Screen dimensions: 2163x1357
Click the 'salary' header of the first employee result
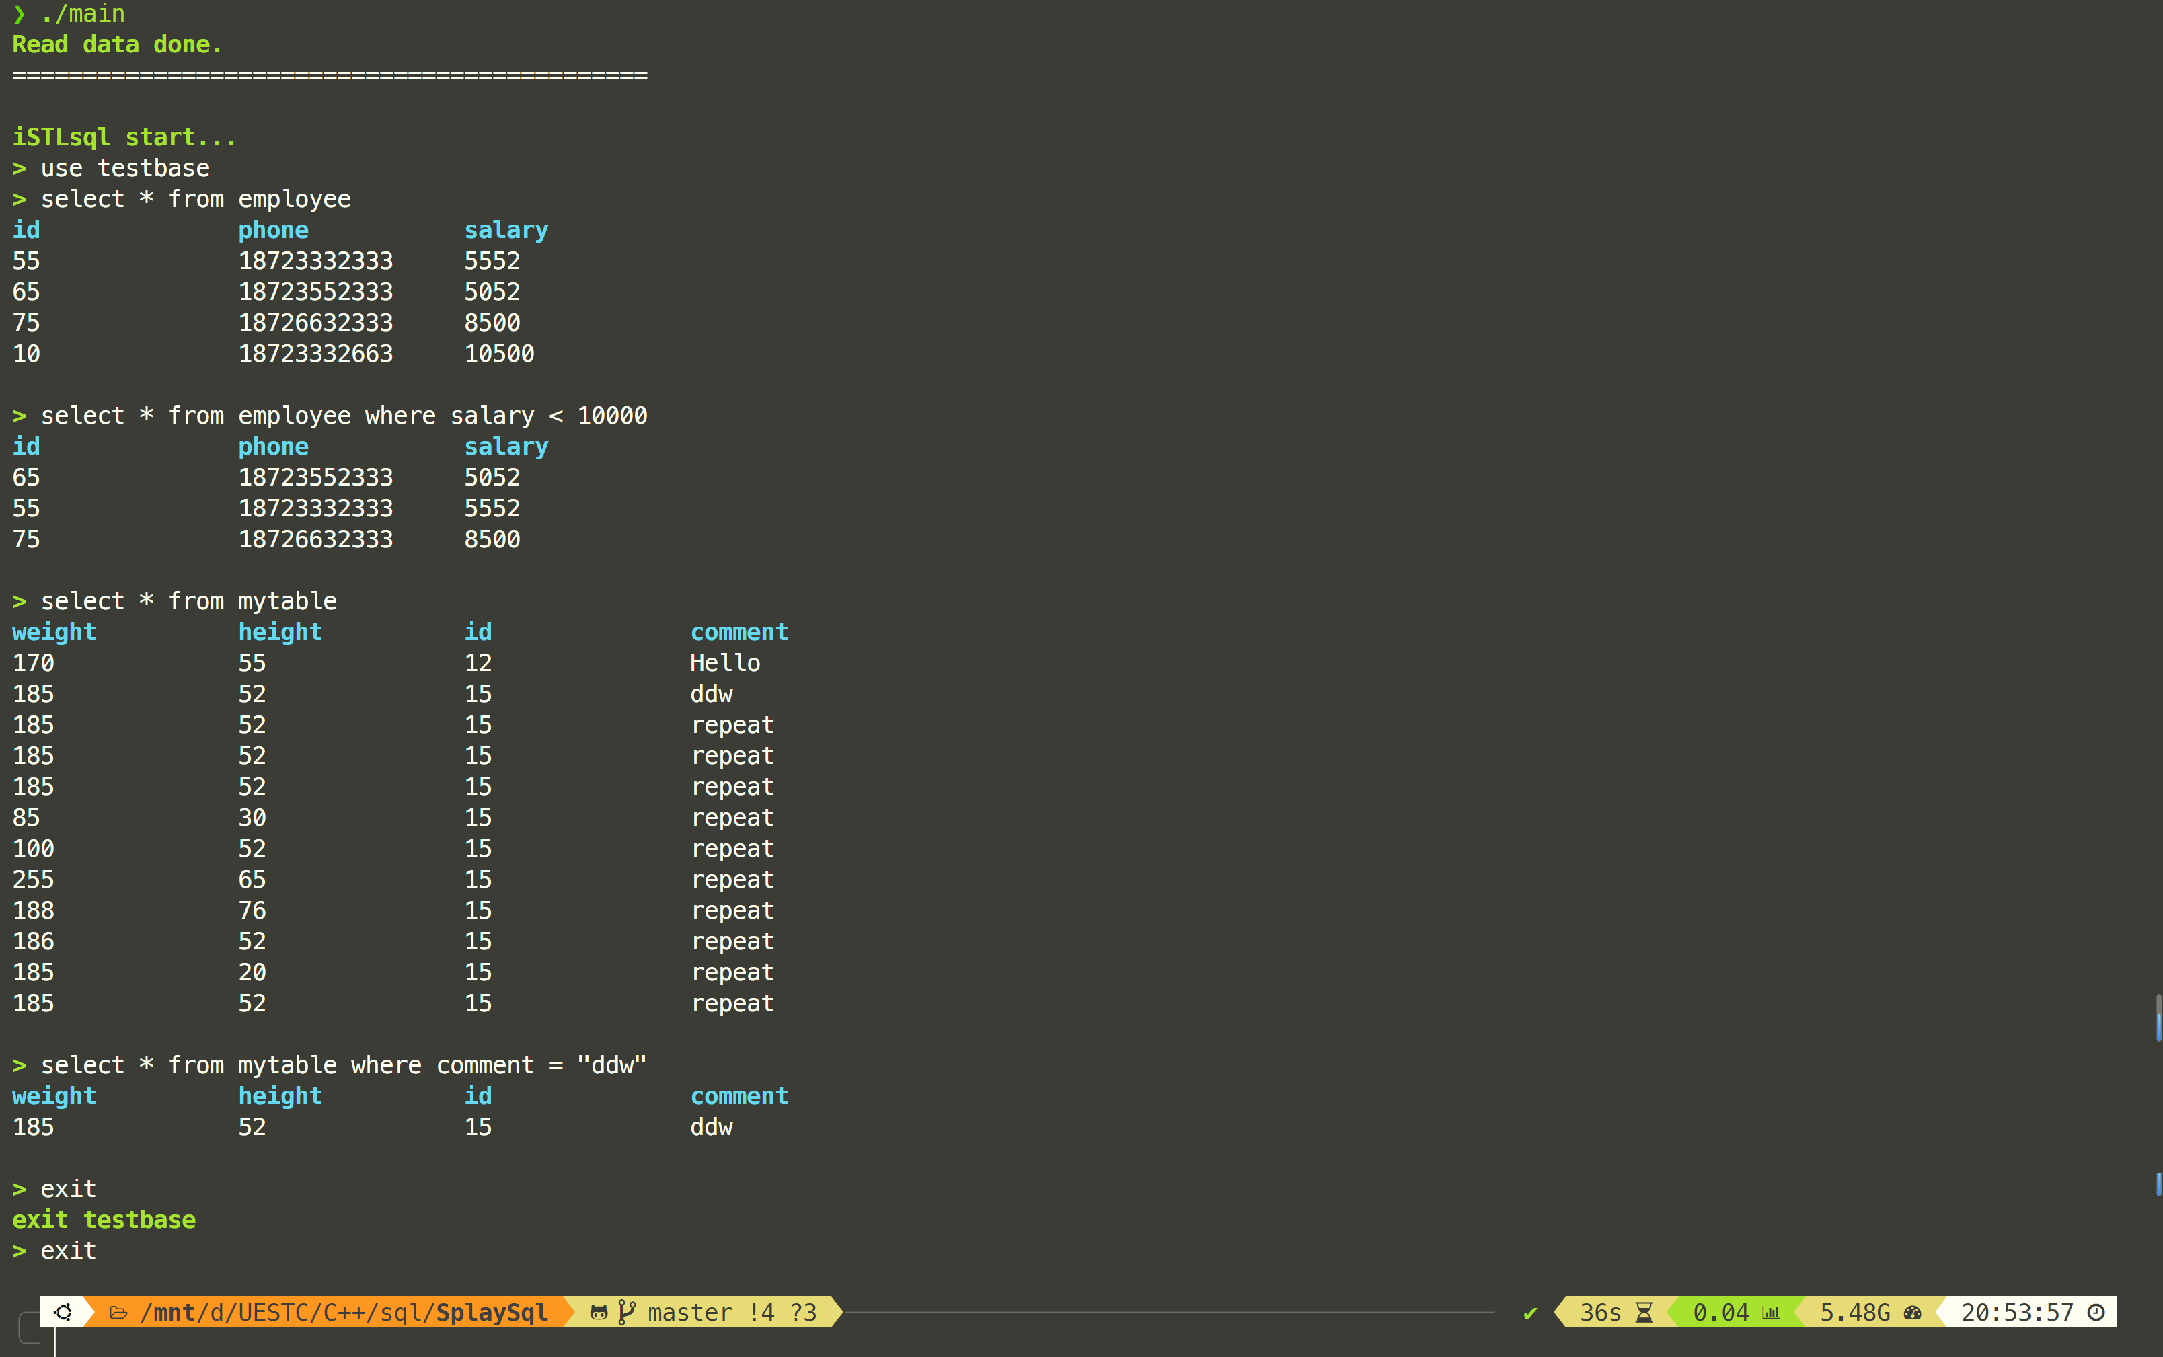coord(506,231)
